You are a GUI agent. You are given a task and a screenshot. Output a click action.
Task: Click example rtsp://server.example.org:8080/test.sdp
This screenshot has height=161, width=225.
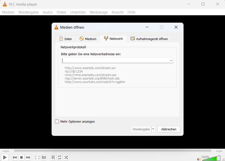(92, 78)
